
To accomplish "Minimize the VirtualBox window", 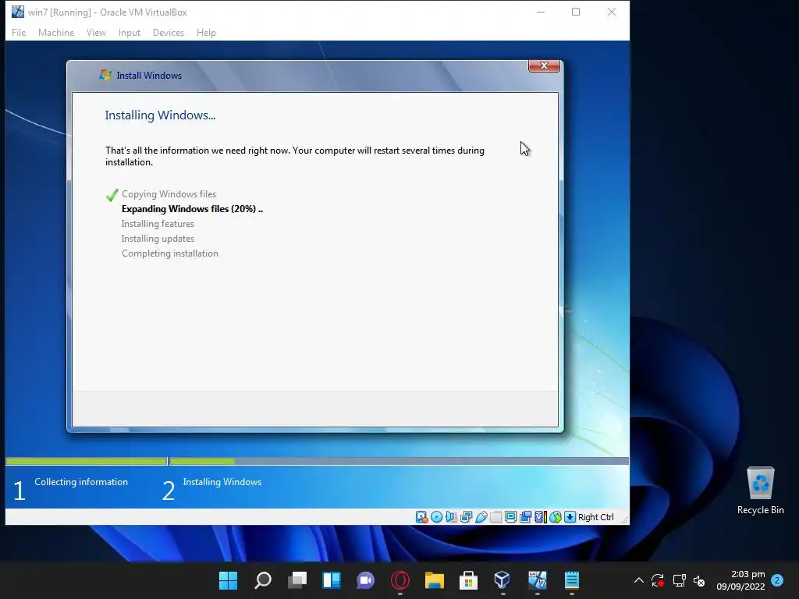I will coord(541,12).
